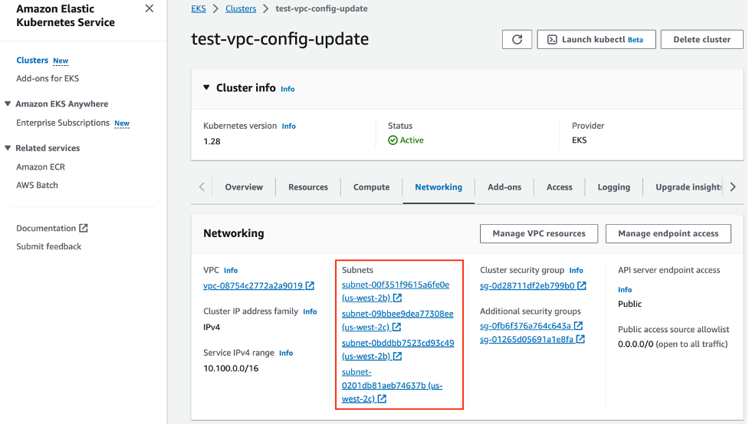749x425 pixels.
Task: Click the 10.100.0.0/16 service range value
Action: click(231, 368)
